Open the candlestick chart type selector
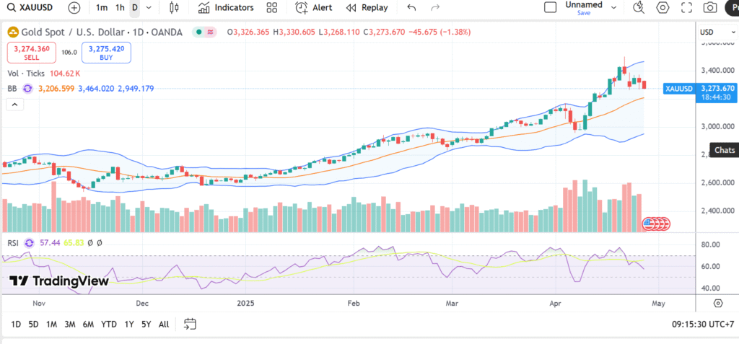This screenshot has height=344, width=739. click(x=173, y=8)
